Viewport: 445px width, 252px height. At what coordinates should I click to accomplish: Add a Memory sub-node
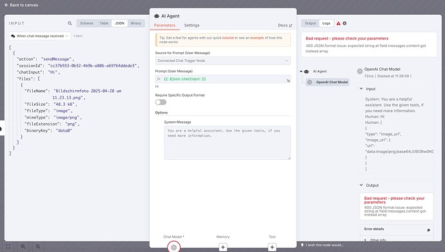click(222, 247)
